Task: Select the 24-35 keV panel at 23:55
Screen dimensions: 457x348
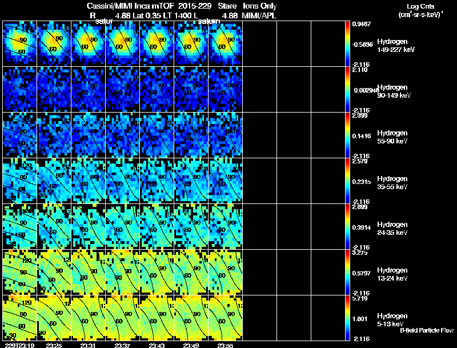Action: click(x=225, y=227)
